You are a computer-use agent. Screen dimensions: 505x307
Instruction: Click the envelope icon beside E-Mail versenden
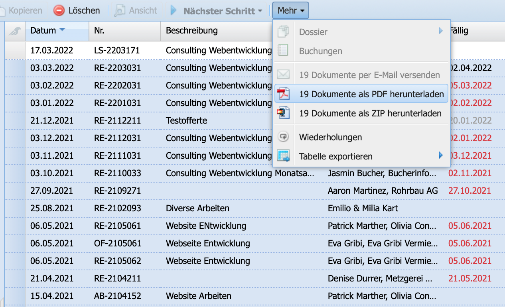(284, 74)
